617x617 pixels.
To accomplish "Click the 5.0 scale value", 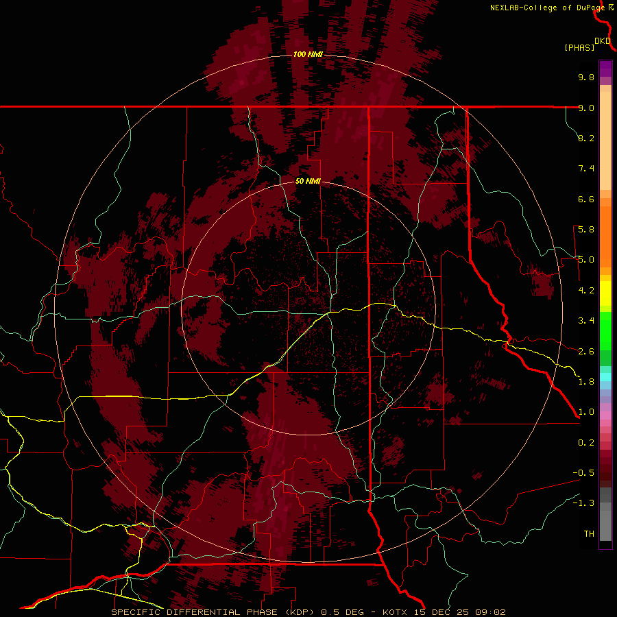I will 586,260.
